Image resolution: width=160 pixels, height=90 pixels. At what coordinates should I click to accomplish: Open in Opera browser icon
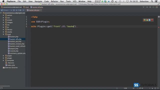pyautogui.click(x=152, y=20)
